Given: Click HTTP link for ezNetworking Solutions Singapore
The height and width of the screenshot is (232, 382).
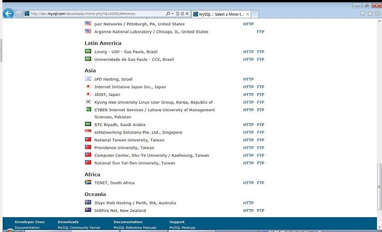Looking at the screenshot, I should tap(248, 132).
